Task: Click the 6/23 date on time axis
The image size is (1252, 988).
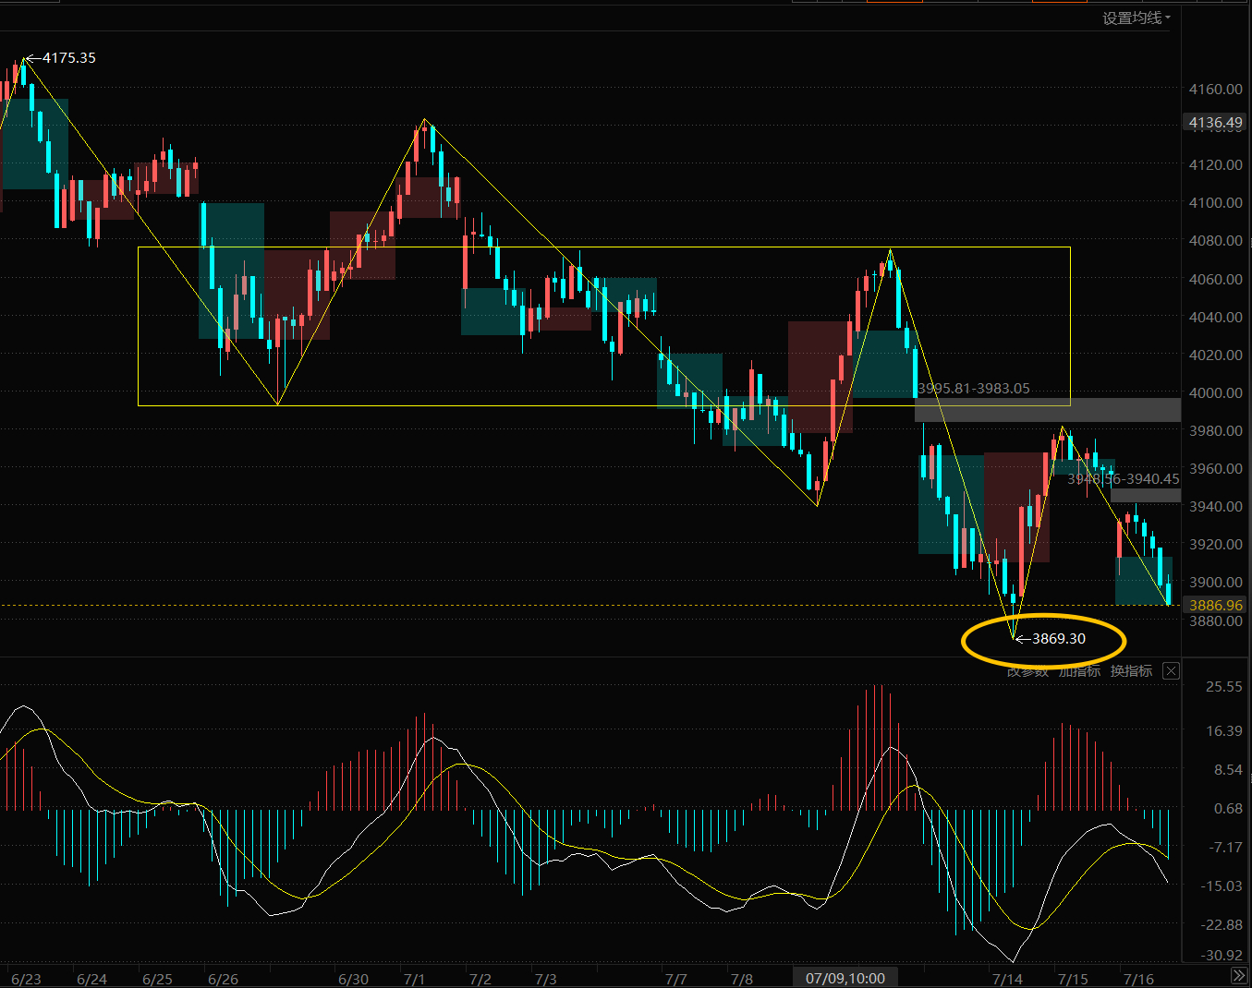Action: (26, 979)
